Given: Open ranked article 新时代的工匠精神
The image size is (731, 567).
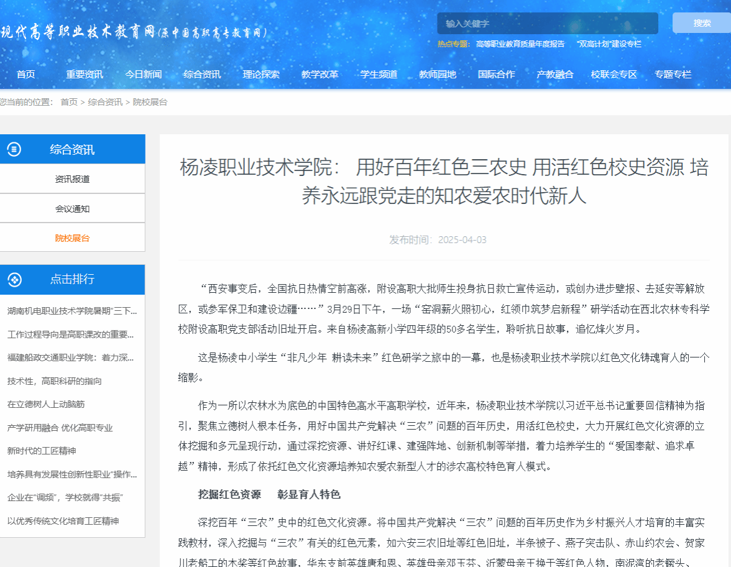Looking at the screenshot, I should 42,451.
